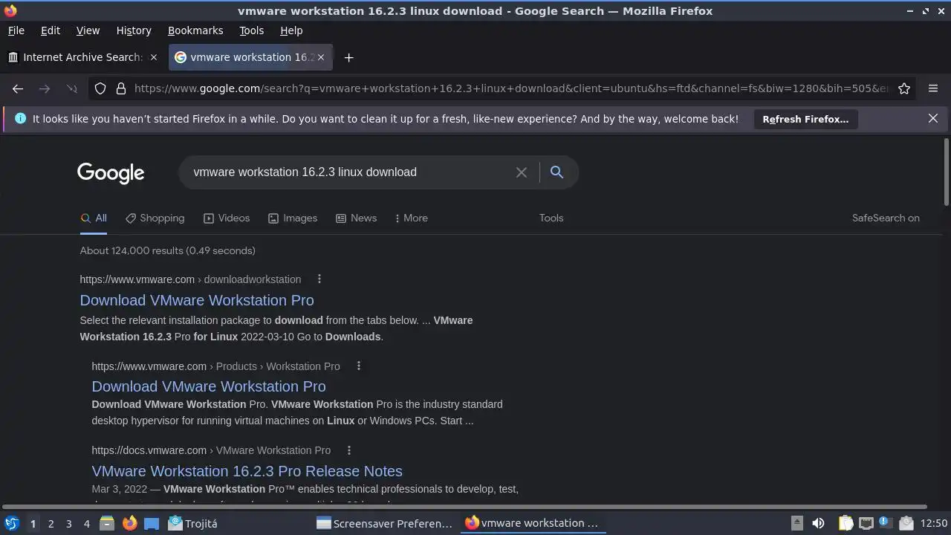Screen dimensions: 951x535
Task: Switch to virtual desktop 4
Action: point(86,524)
